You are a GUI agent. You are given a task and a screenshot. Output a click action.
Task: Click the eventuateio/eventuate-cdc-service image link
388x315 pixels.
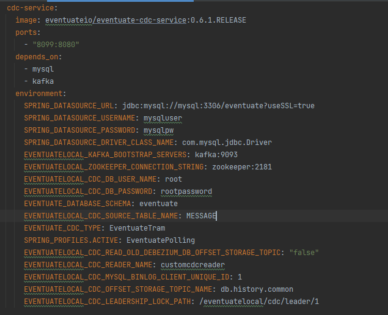tap(116, 20)
